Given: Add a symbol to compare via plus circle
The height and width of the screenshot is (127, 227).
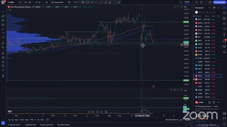Looking at the screenshot, I should (20, 2).
